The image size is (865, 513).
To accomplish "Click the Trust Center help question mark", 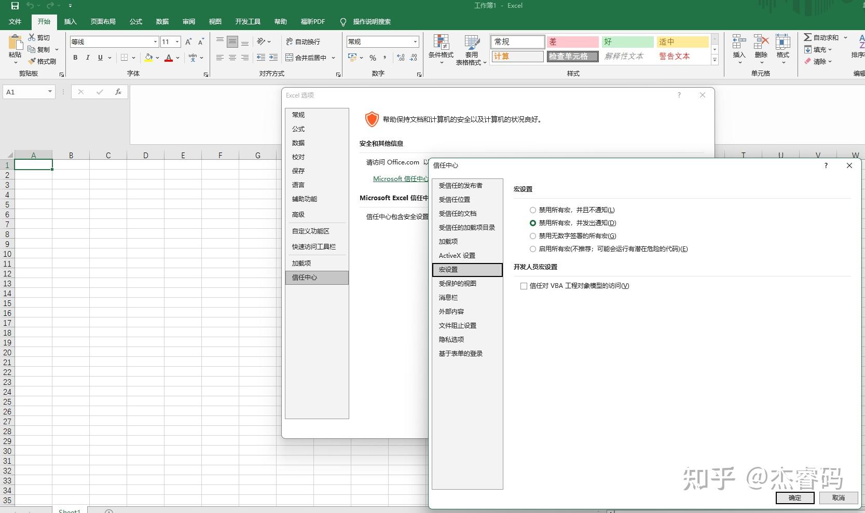I will pyautogui.click(x=826, y=165).
